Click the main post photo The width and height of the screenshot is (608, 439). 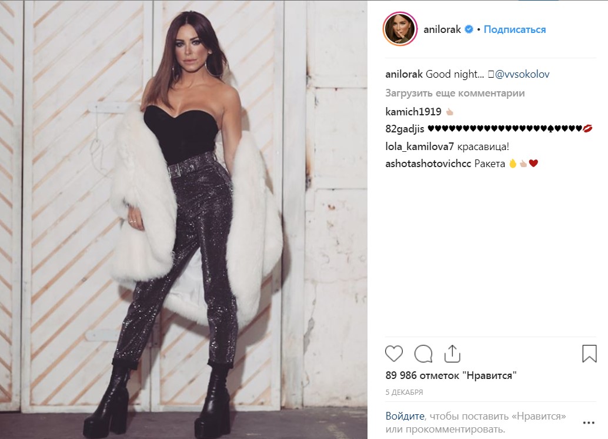tap(184, 219)
